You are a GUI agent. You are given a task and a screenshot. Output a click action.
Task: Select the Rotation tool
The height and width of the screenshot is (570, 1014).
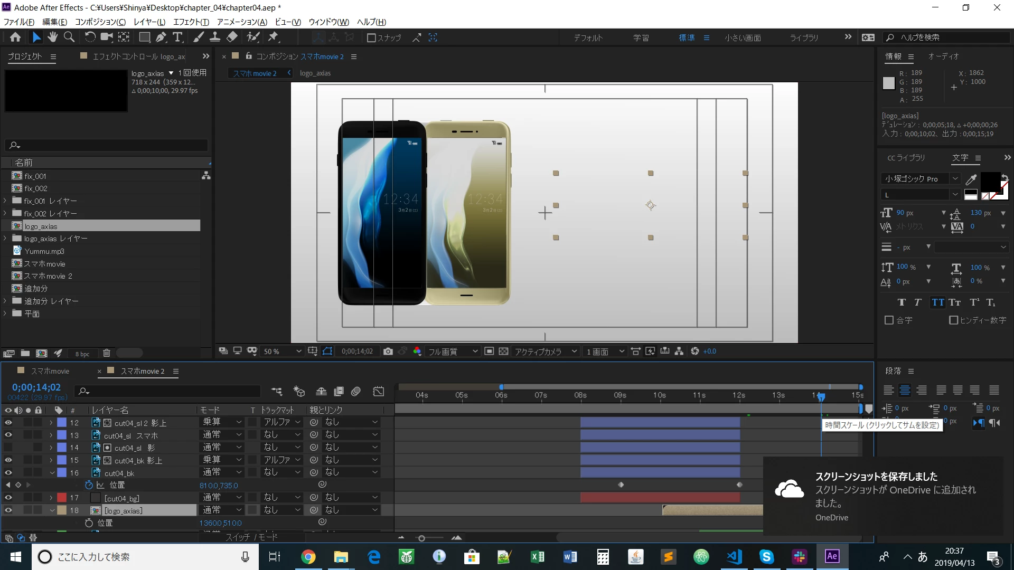pyautogui.click(x=90, y=37)
